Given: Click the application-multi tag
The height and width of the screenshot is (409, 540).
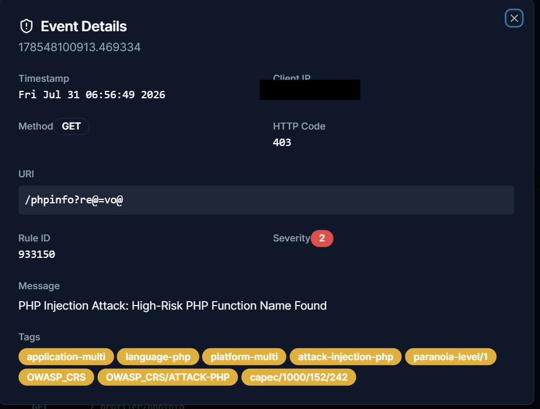Looking at the screenshot, I should point(66,357).
